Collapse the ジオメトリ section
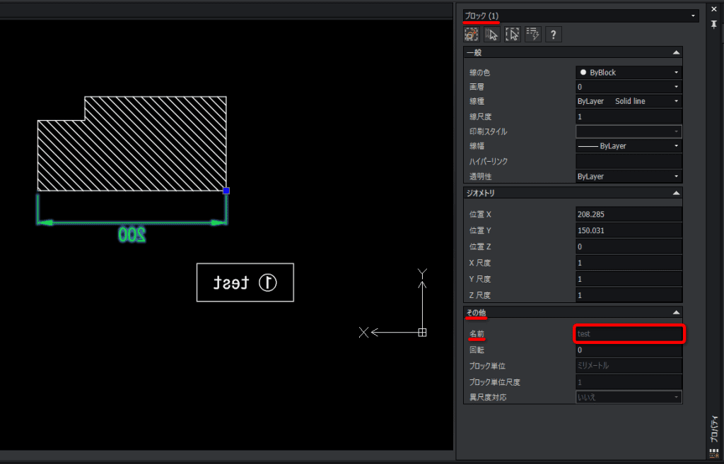 click(x=676, y=193)
